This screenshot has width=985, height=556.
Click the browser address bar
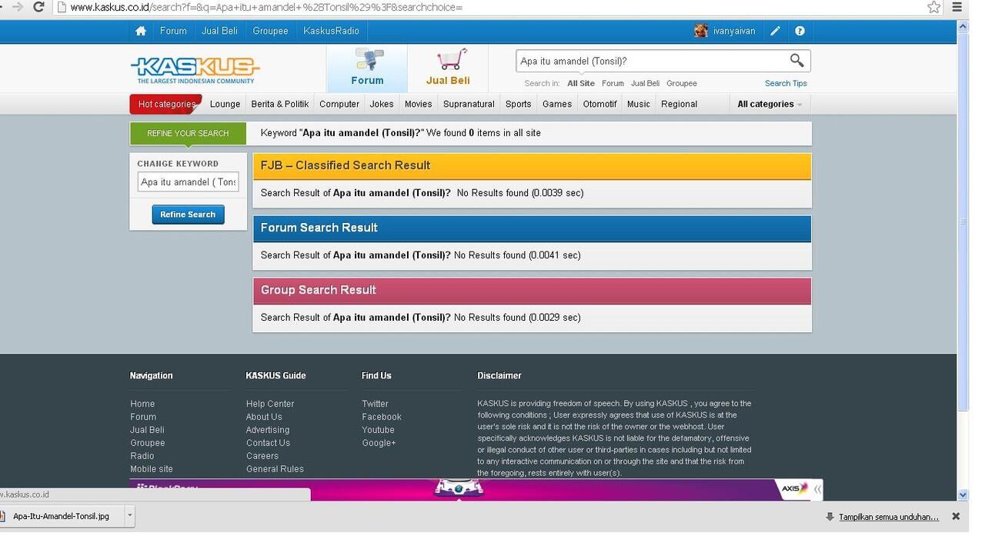(x=492, y=7)
